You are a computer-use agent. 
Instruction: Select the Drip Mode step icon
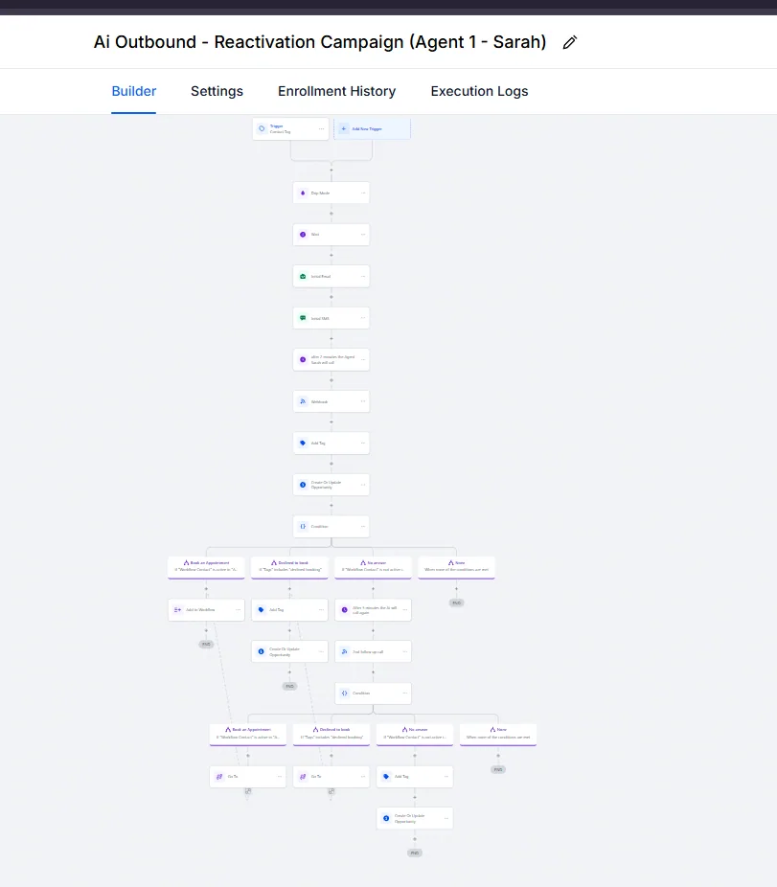tap(303, 193)
